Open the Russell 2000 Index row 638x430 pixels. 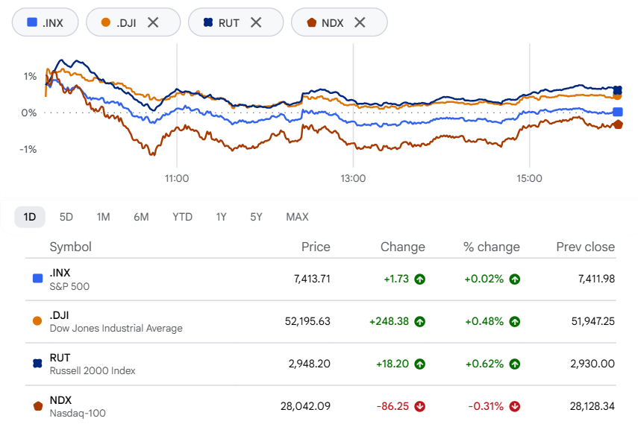pos(321,364)
